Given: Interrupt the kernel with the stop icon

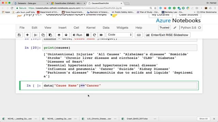Looking at the screenshot, I should 88,35.
